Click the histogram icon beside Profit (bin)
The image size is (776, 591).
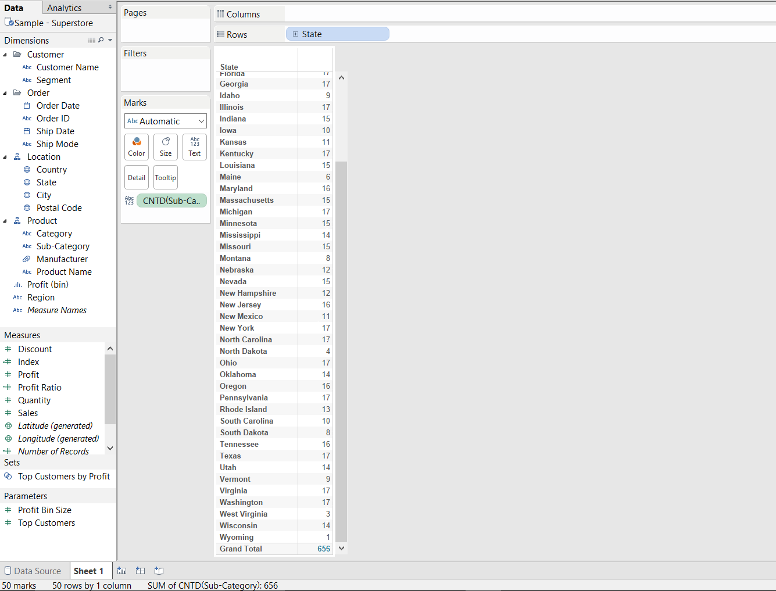(17, 284)
